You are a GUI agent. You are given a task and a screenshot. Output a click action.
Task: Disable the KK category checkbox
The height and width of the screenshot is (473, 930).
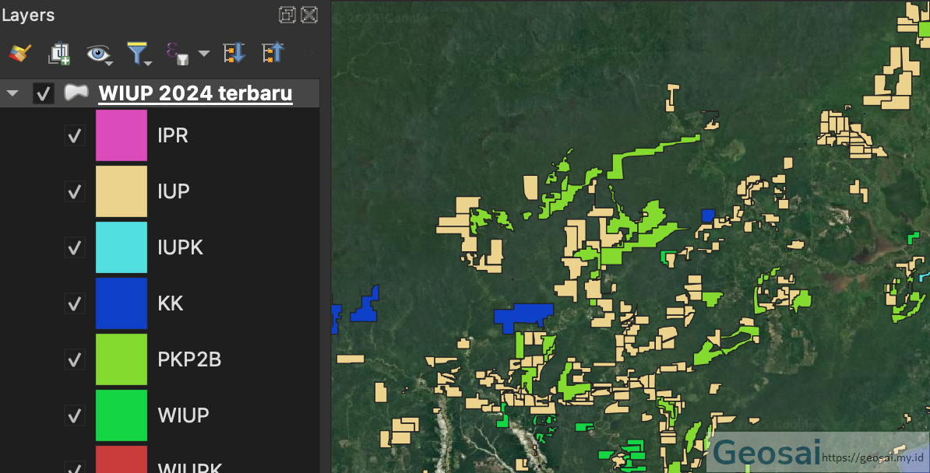75,303
